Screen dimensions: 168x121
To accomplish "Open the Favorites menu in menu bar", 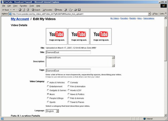I will click(24, 6).
